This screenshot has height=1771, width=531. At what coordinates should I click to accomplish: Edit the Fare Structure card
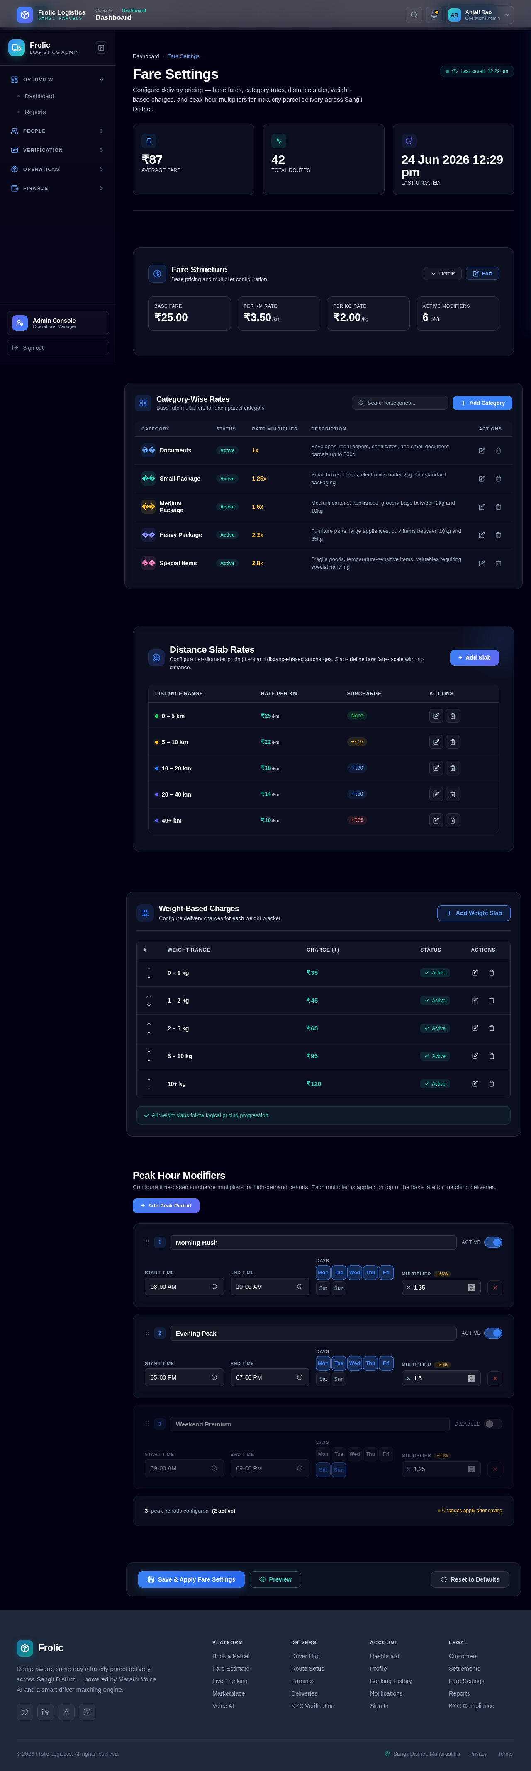point(482,274)
